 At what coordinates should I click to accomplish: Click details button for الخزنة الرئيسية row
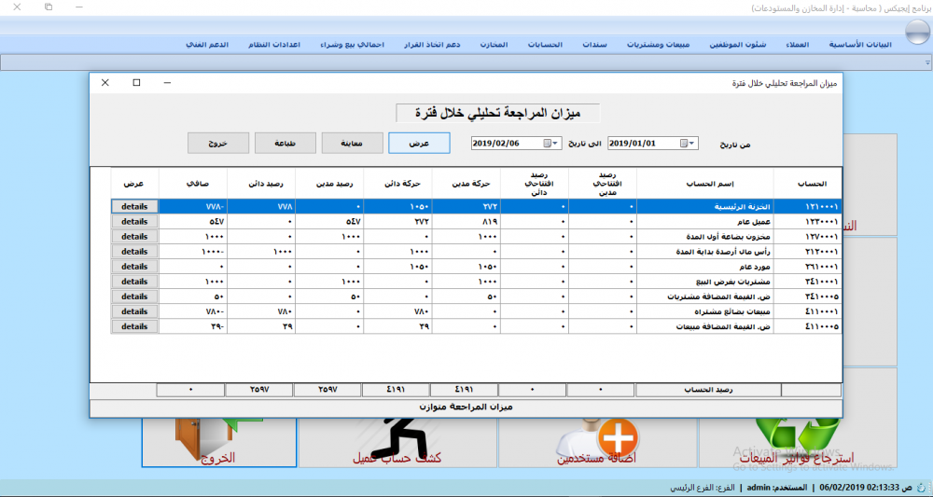click(x=134, y=206)
